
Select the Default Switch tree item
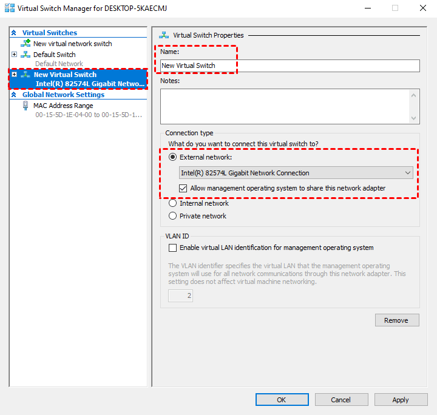point(55,55)
